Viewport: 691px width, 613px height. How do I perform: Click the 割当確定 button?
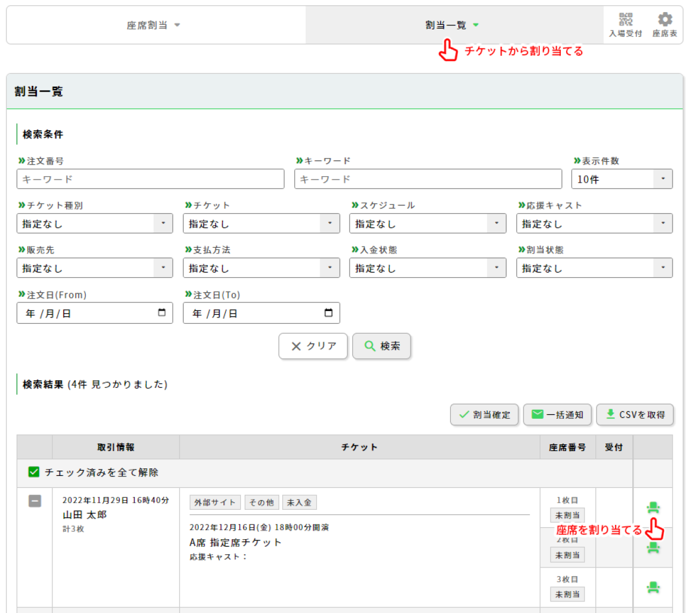(x=484, y=415)
